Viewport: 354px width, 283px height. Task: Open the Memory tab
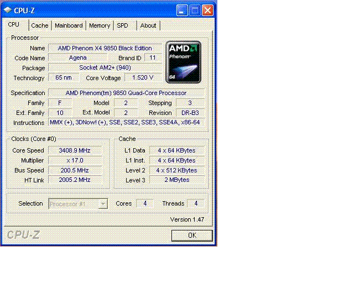point(100,25)
